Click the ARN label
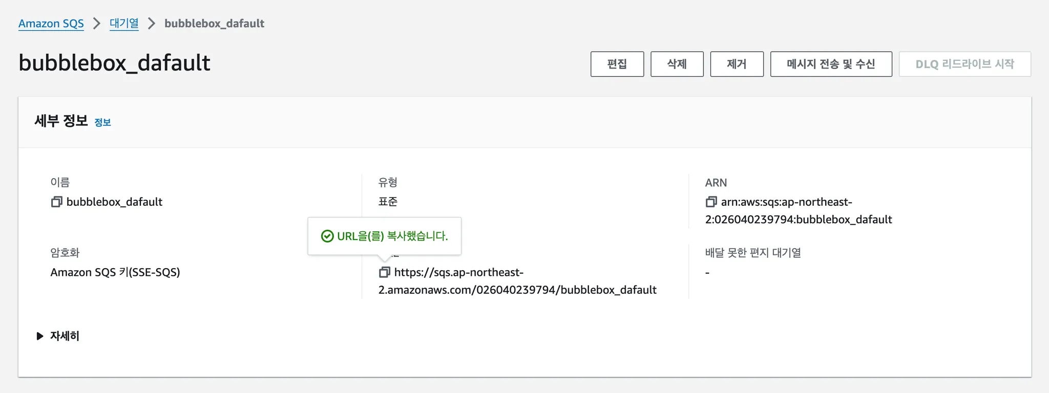 pyautogui.click(x=716, y=183)
